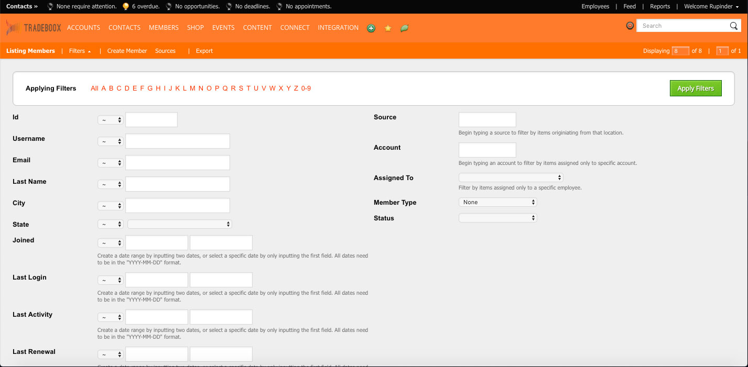Click the Joined first date field
The image size is (748, 367).
tap(157, 242)
